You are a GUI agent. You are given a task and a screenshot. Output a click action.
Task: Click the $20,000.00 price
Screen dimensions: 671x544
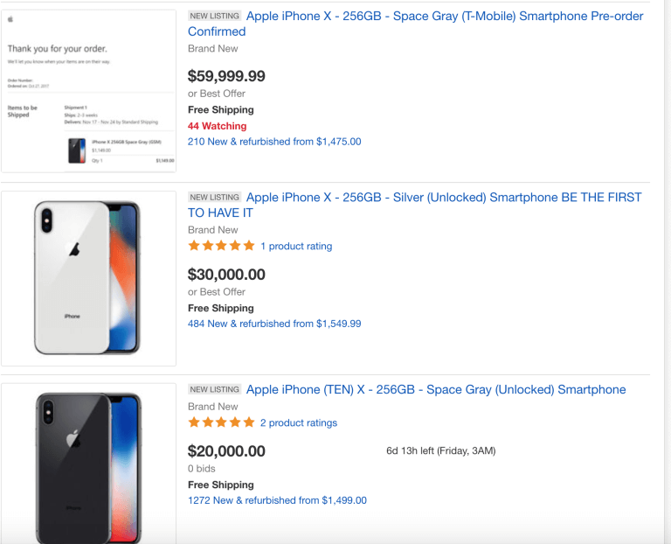(226, 451)
